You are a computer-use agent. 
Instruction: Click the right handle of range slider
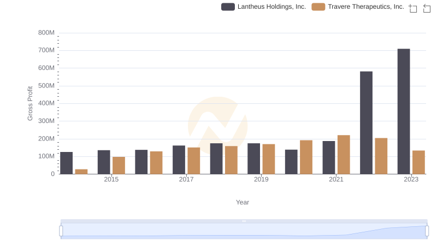(x=427, y=231)
